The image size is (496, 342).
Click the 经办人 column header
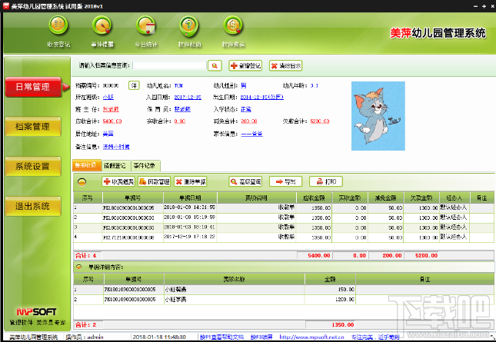coord(454,198)
